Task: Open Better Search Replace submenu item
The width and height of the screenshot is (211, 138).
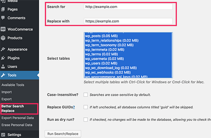Action: pos(20,108)
